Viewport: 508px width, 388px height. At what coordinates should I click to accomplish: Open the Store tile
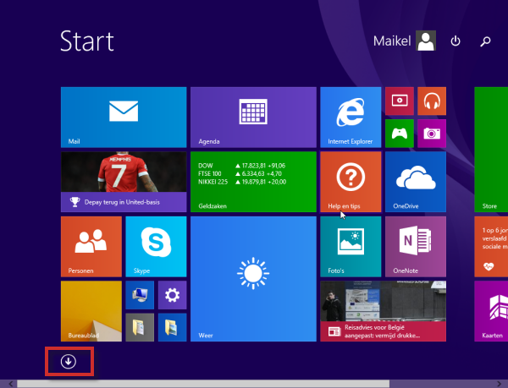click(491, 150)
